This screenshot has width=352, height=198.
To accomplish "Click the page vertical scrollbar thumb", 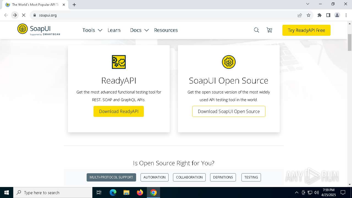I will tap(350, 42).
